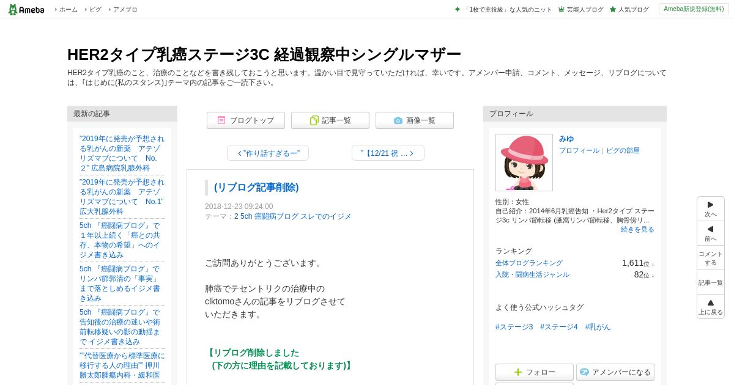Screen dimensions: 734x385
Task: Open recent article アテゾリズマブについて No.２
Action: coord(122,153)
